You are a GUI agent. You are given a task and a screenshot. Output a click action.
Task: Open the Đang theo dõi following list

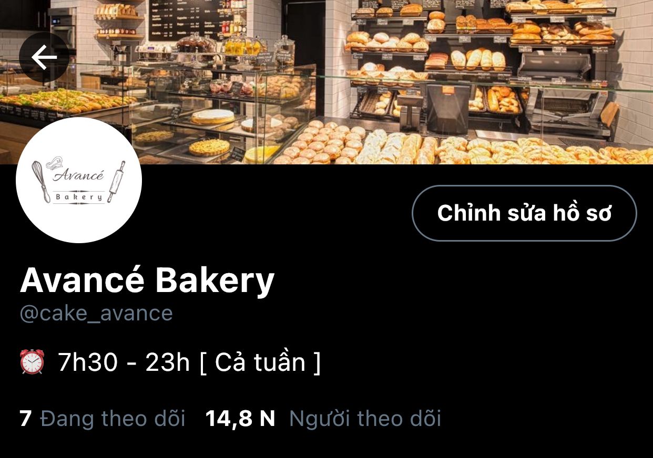(103, 419)
